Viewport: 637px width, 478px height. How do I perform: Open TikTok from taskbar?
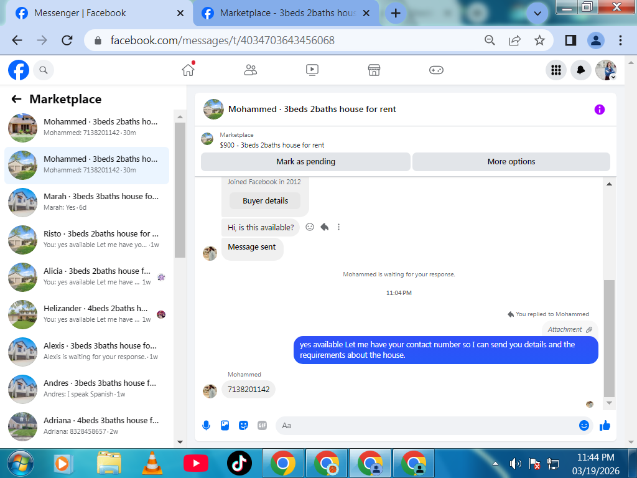pos(239,463)
